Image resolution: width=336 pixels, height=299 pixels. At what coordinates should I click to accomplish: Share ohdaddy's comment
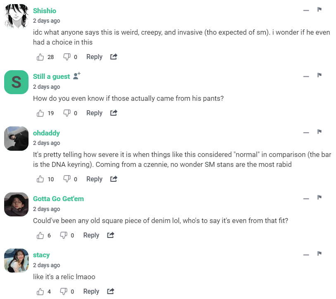pos(114,179)
